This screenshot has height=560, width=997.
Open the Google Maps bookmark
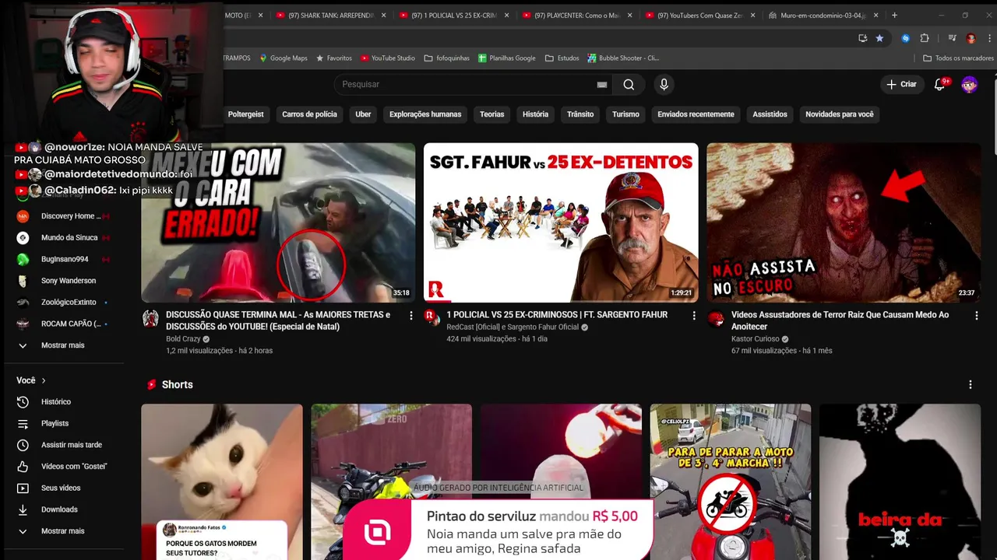point(284,58)
